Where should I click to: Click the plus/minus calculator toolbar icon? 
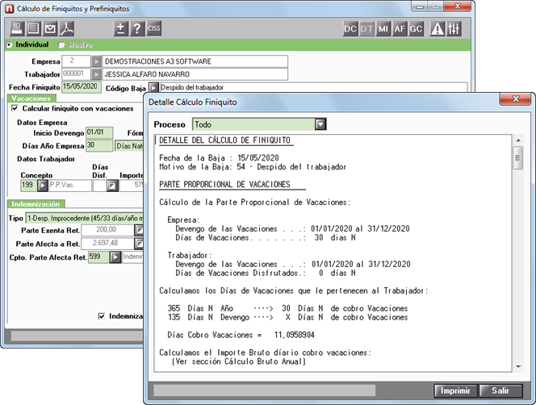tap(120, 28)
